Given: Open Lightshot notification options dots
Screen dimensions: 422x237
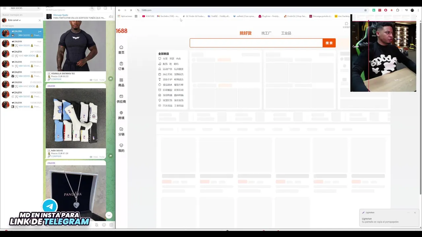Looking at the screenshot, I should click(x=408, y=213).
